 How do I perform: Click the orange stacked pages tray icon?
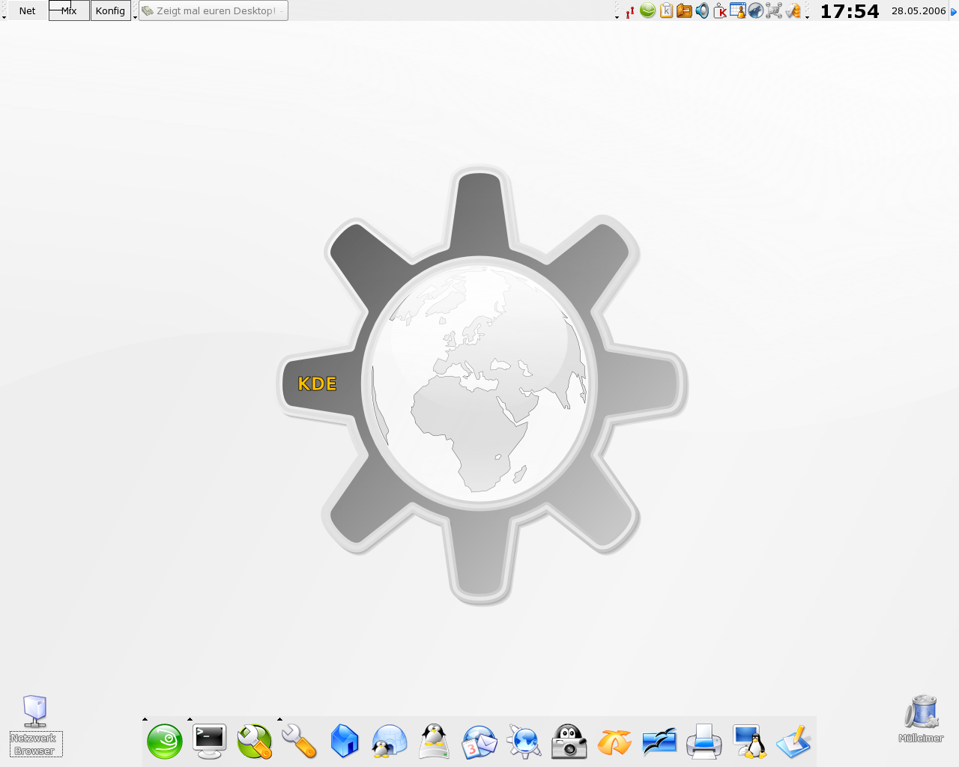pos(793,11)
